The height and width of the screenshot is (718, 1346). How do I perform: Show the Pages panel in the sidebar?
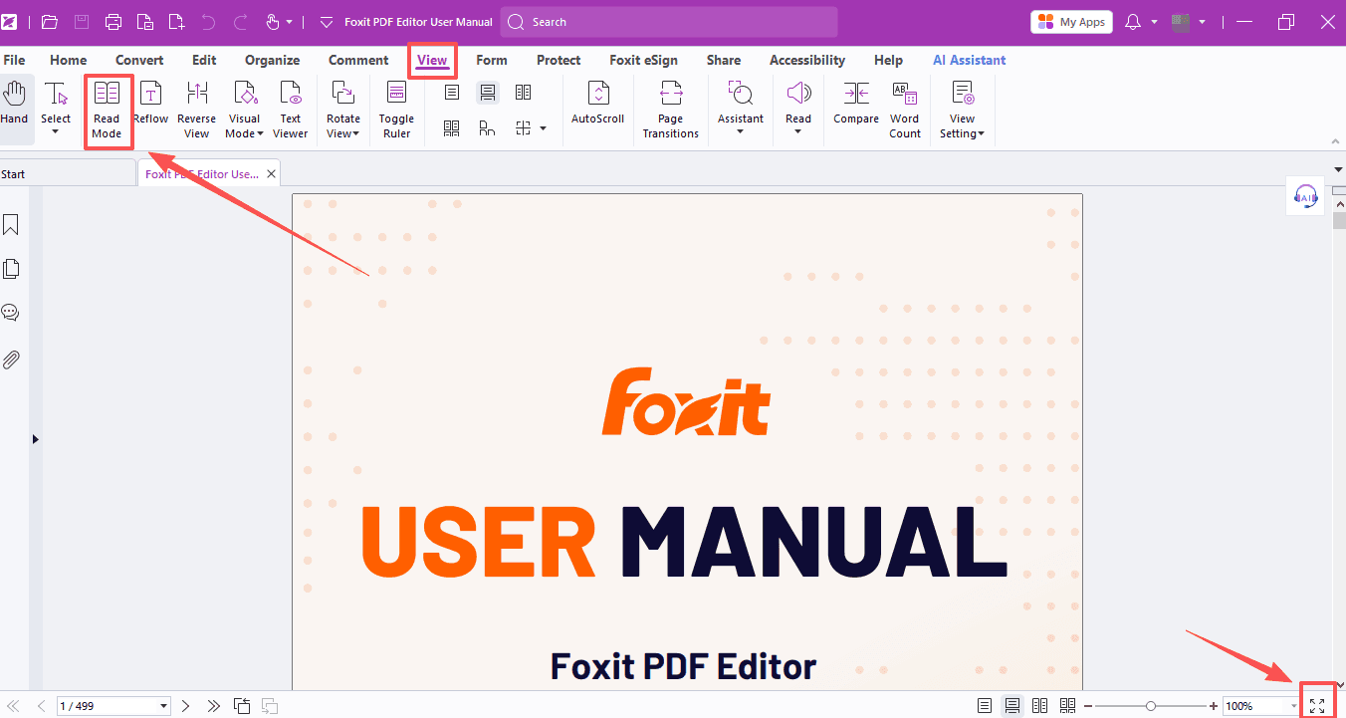(11, 269)
